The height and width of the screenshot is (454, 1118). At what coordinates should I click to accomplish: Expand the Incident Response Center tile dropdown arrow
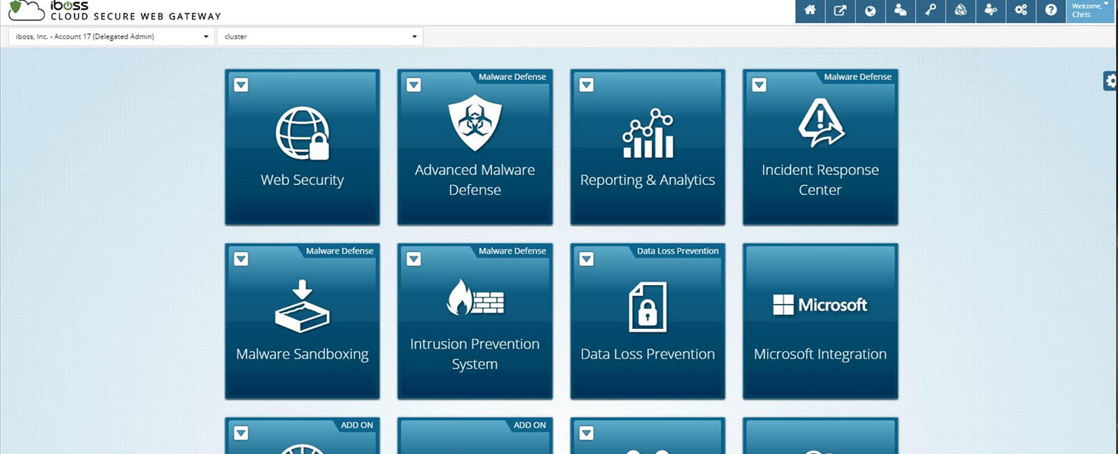coord(759,85)
